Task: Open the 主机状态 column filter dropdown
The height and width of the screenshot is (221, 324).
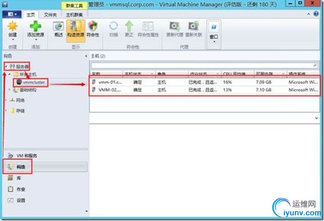Action: pyautogui.click(x=152, y=74)
